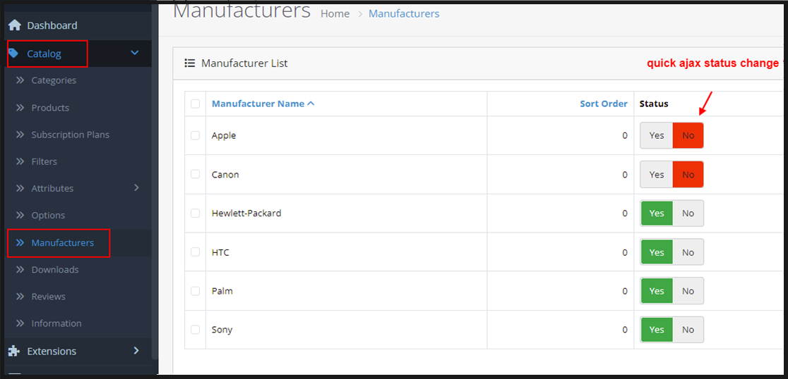Switch the Sony status to No
Screen dimensions: 788x379
tap(688, 330)
